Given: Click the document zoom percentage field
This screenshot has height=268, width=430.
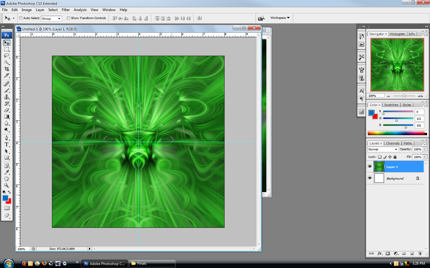Looking at the screenshot, I should [x=23, y=249].
